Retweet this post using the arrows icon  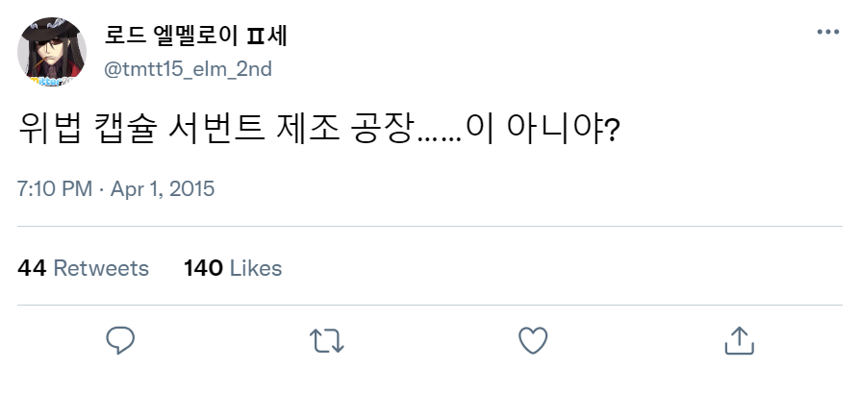click(x=327, y=340)
